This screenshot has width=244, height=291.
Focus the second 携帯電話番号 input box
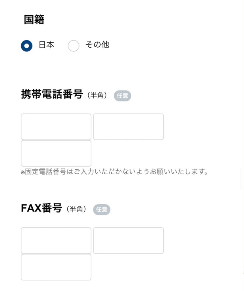pyautogui.click(x=128, y=127)
